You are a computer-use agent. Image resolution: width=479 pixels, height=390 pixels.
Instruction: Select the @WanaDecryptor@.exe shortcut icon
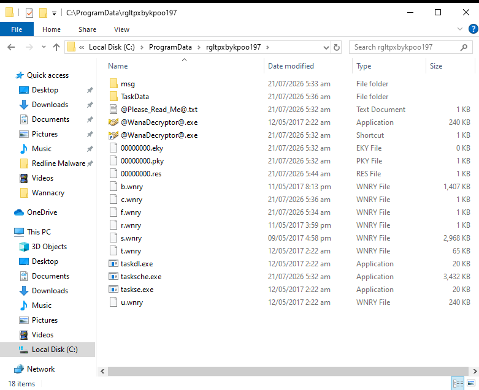[x=113, y=135]
